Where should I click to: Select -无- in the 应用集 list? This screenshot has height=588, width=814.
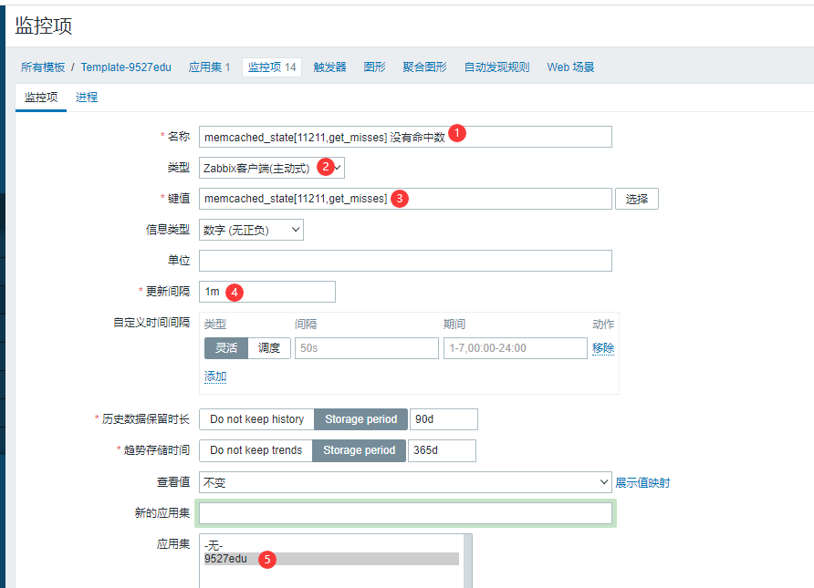[332, 545]
